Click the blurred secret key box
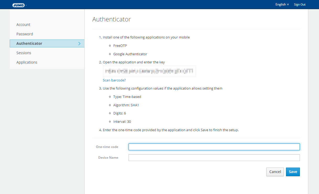 (149, 71)
